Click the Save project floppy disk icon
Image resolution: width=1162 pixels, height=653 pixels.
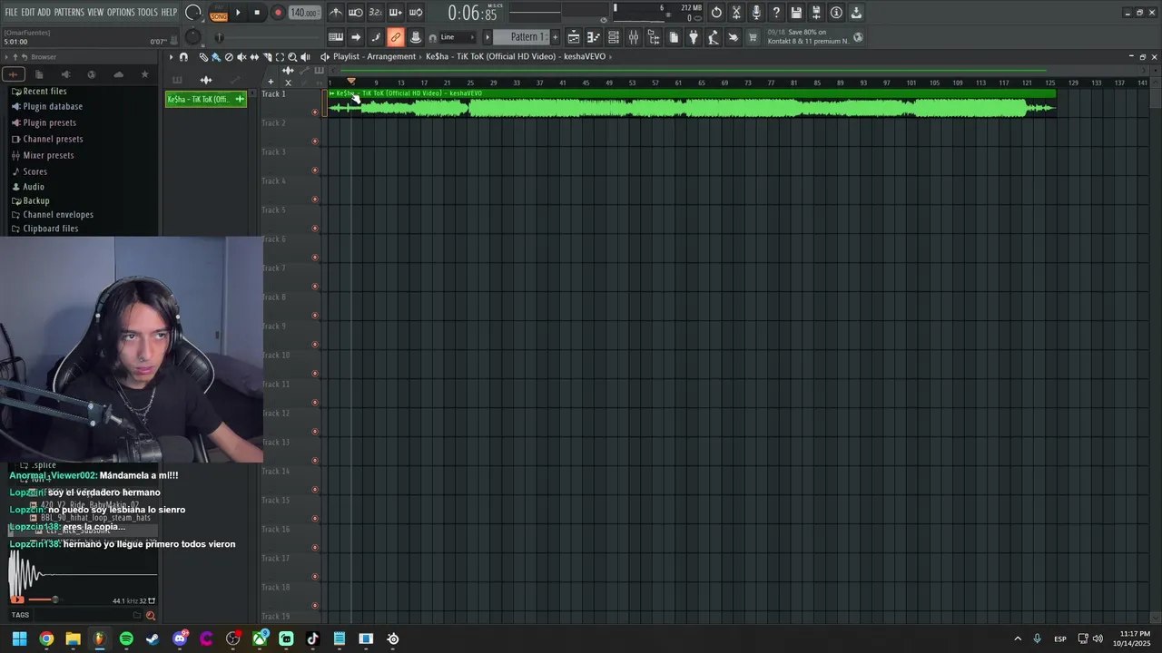(x=796, y=13)
